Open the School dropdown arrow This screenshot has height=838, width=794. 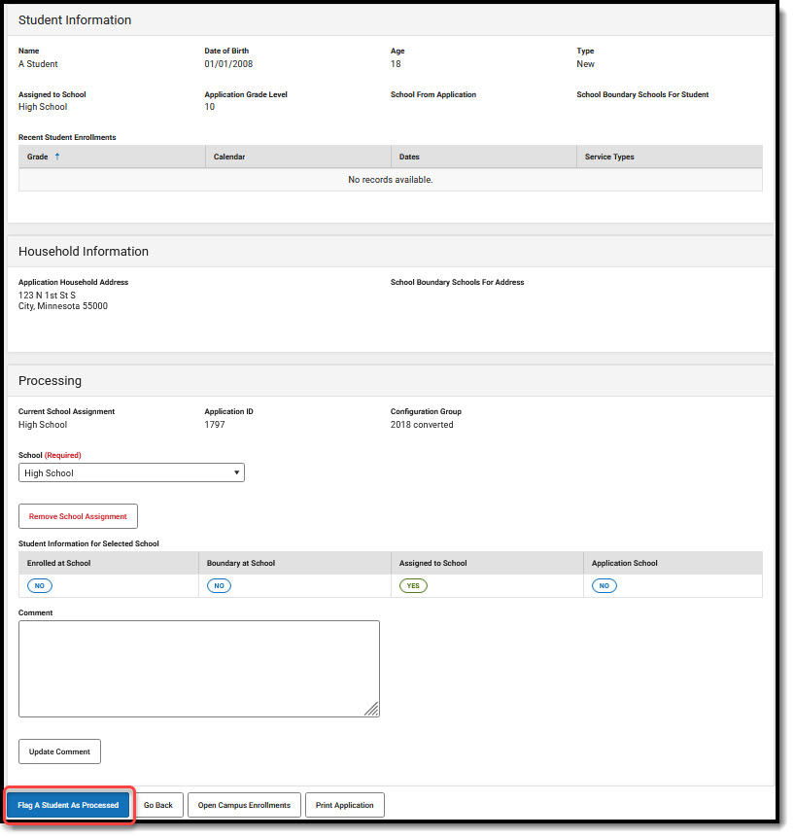(x=237, y=471)
